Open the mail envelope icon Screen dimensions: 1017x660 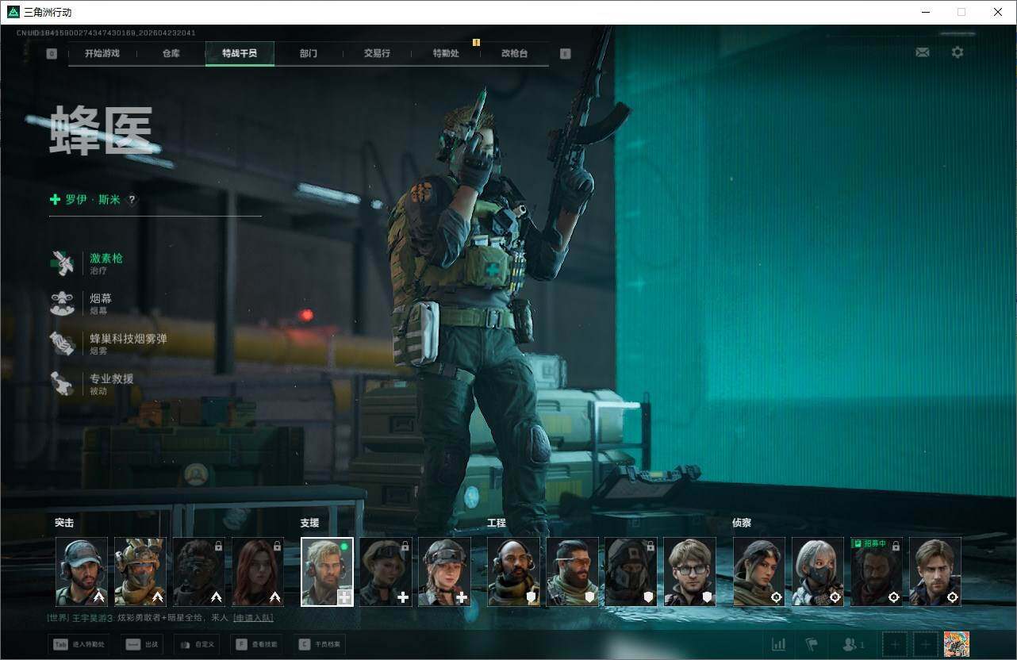coord(922,52)
